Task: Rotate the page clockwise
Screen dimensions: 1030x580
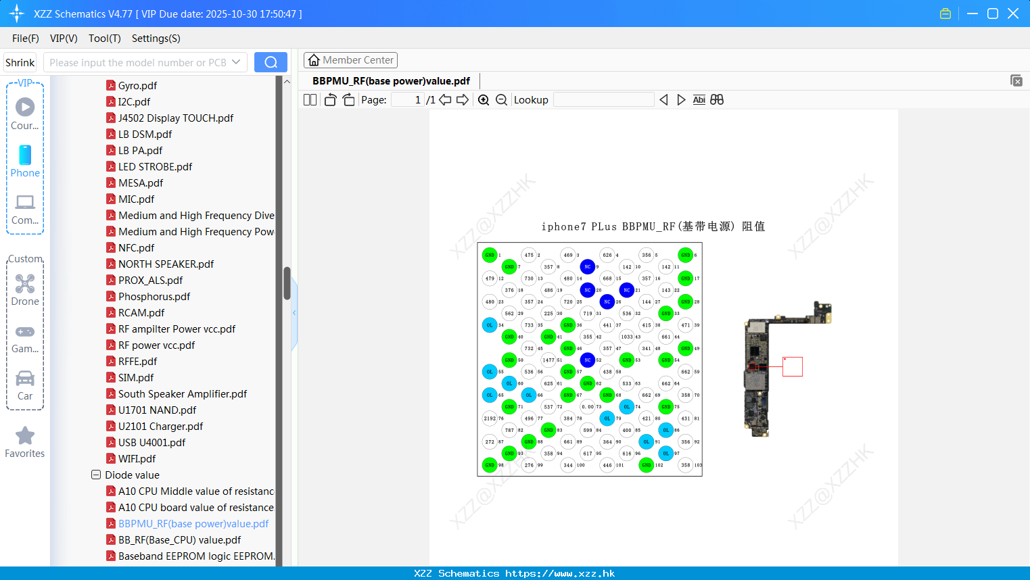Action: 348,100
